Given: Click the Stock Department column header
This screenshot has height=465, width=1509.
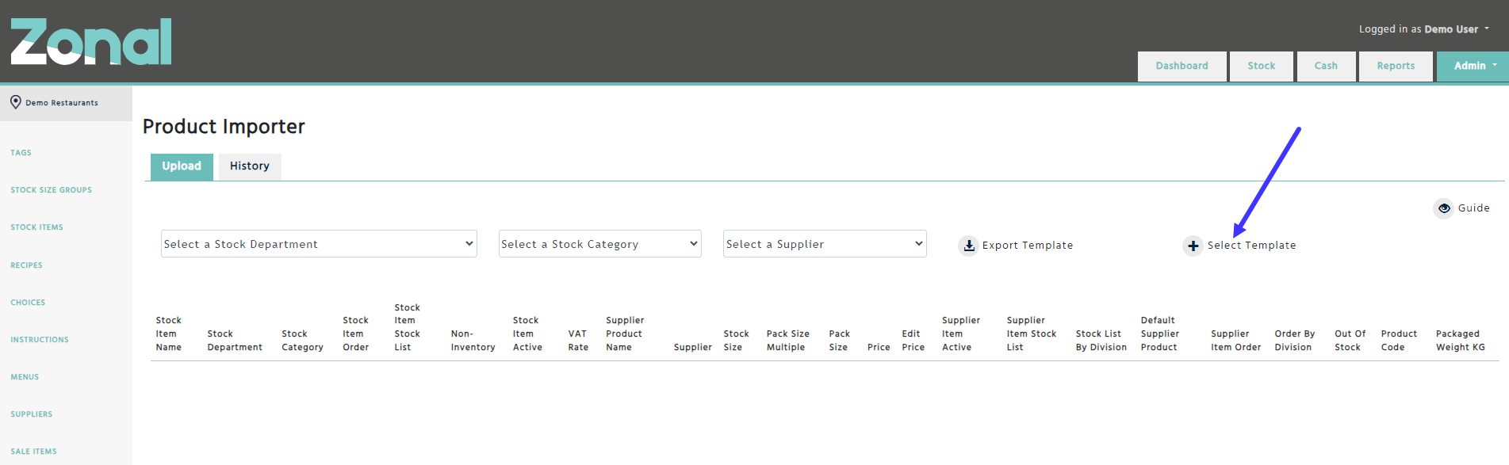Looking at the screenshot, I should pos(235,341).
